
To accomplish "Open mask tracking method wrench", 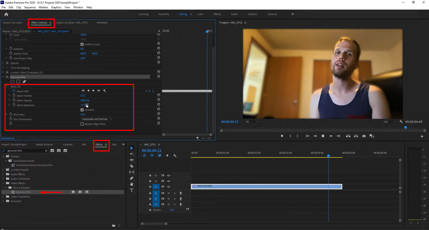I will [105, 91].
